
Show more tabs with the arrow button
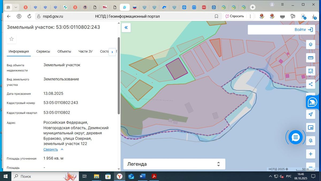(x=112, y=52)
